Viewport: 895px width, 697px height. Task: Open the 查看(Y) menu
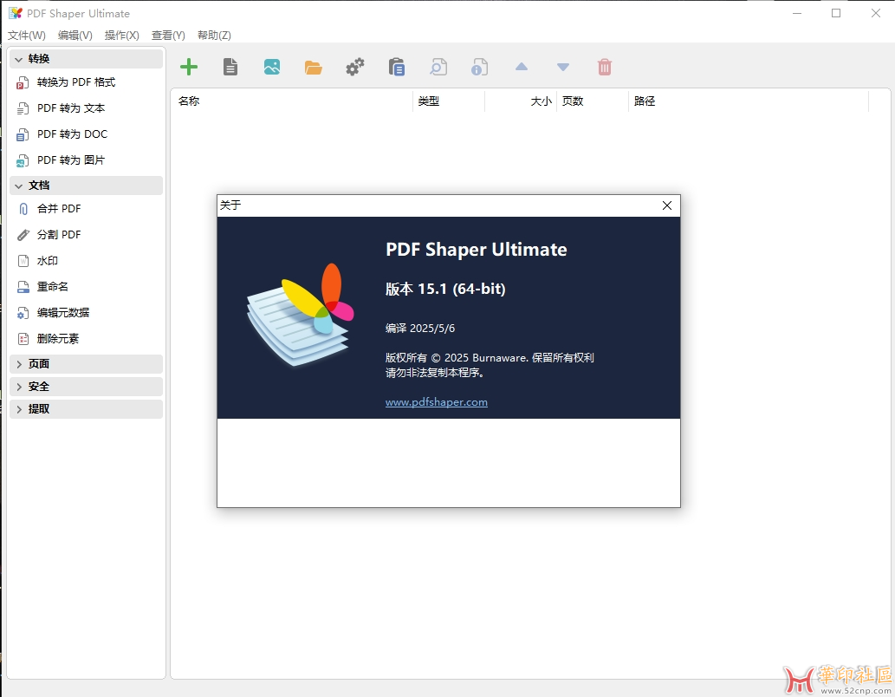[168, 36]
